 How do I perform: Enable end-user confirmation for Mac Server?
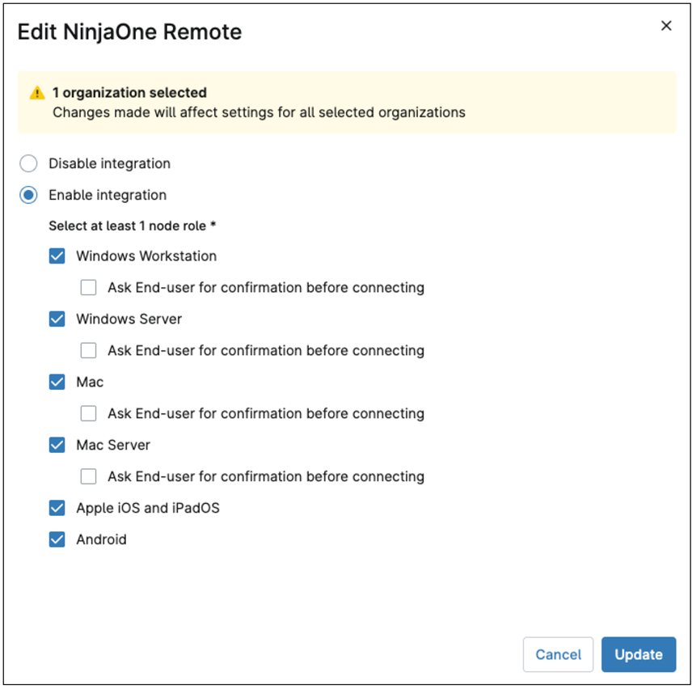click(x=88, y=476)
